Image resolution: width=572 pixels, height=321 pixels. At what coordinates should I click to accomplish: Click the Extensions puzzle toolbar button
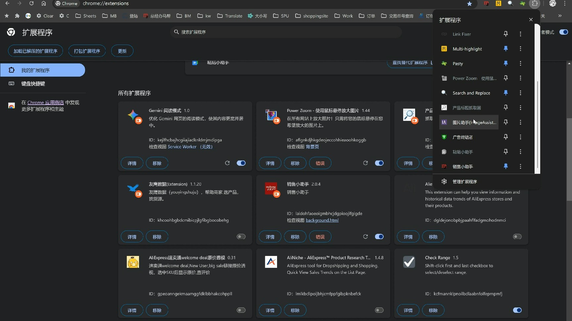click(535, 3)
